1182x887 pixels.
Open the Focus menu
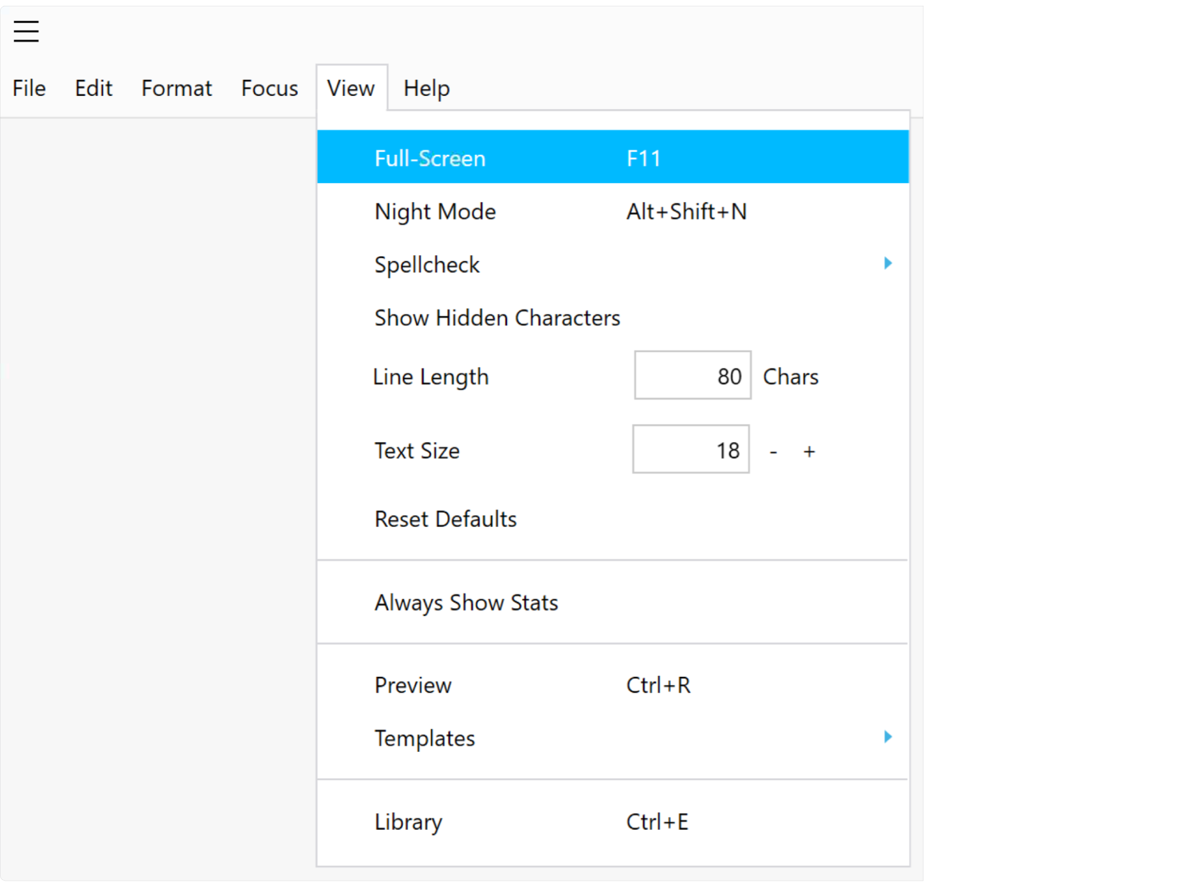[270, 88]
